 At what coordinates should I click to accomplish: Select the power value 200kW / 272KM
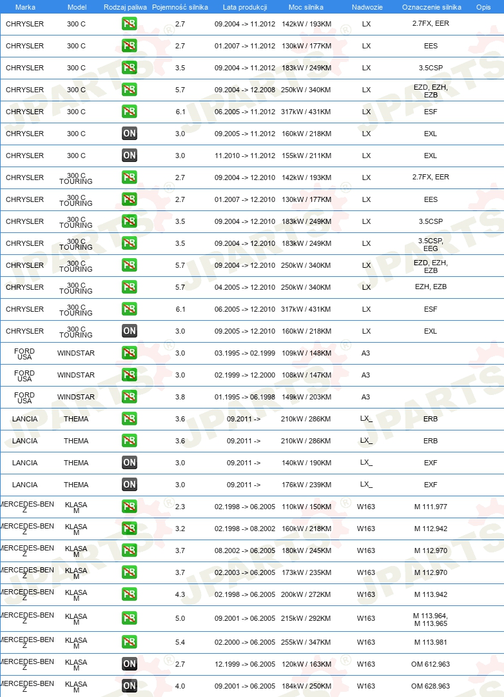[x=305, y=594]
